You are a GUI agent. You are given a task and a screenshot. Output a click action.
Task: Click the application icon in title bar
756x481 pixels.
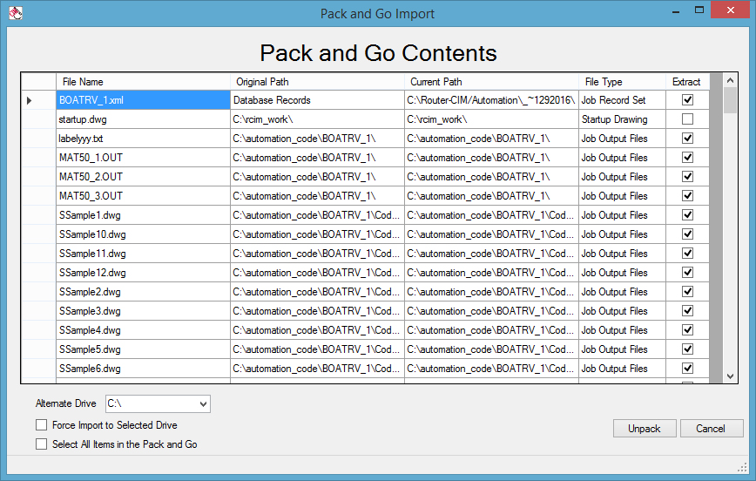[15, 13]
